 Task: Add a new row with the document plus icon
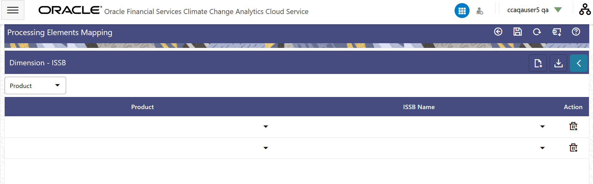pyautogui.click(x=538, y=63)
